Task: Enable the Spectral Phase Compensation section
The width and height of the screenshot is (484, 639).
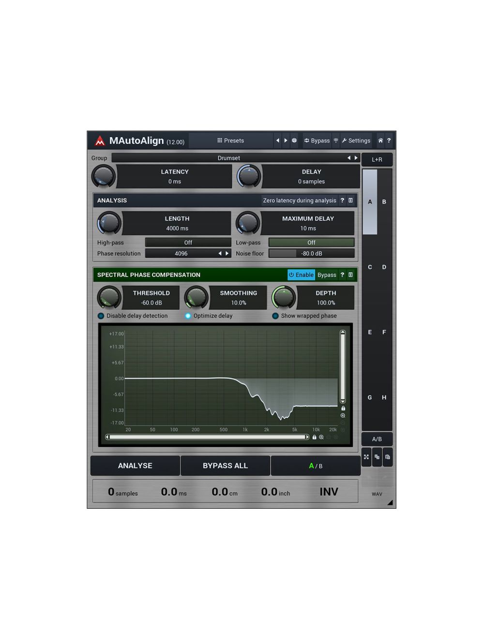Action: tap(301, 274)
